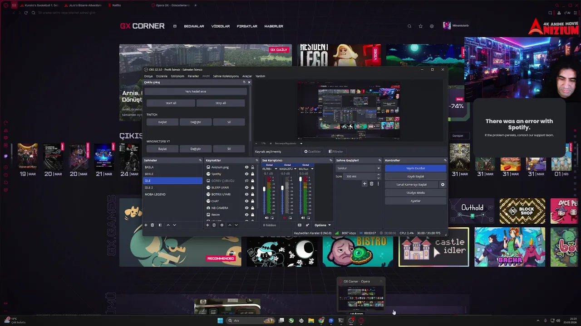Screen dimensions: 581x326
Task: Open GX Corner favorites star icon
Action: tap(420, 26)
